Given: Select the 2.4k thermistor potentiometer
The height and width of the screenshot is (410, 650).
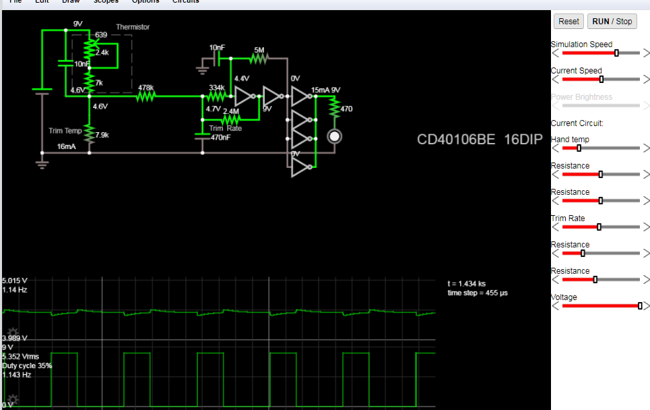Looking at the screenshot, I should click(x=90, y=50).
